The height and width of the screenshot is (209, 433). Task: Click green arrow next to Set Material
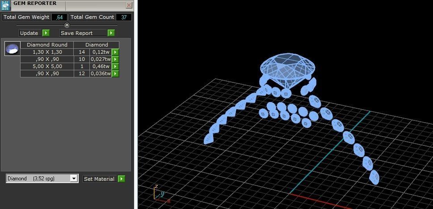pos(121,179)
